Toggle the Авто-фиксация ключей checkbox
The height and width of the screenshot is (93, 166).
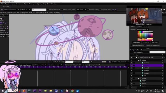pyautogui.click(x=85, y=65)
